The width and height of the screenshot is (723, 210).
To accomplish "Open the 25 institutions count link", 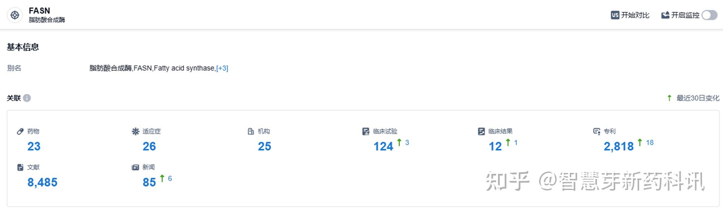I will [264, 146].
